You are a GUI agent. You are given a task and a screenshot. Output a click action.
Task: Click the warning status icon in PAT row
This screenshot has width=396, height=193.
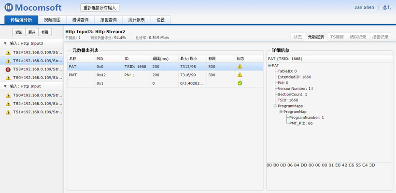[240, 67]
